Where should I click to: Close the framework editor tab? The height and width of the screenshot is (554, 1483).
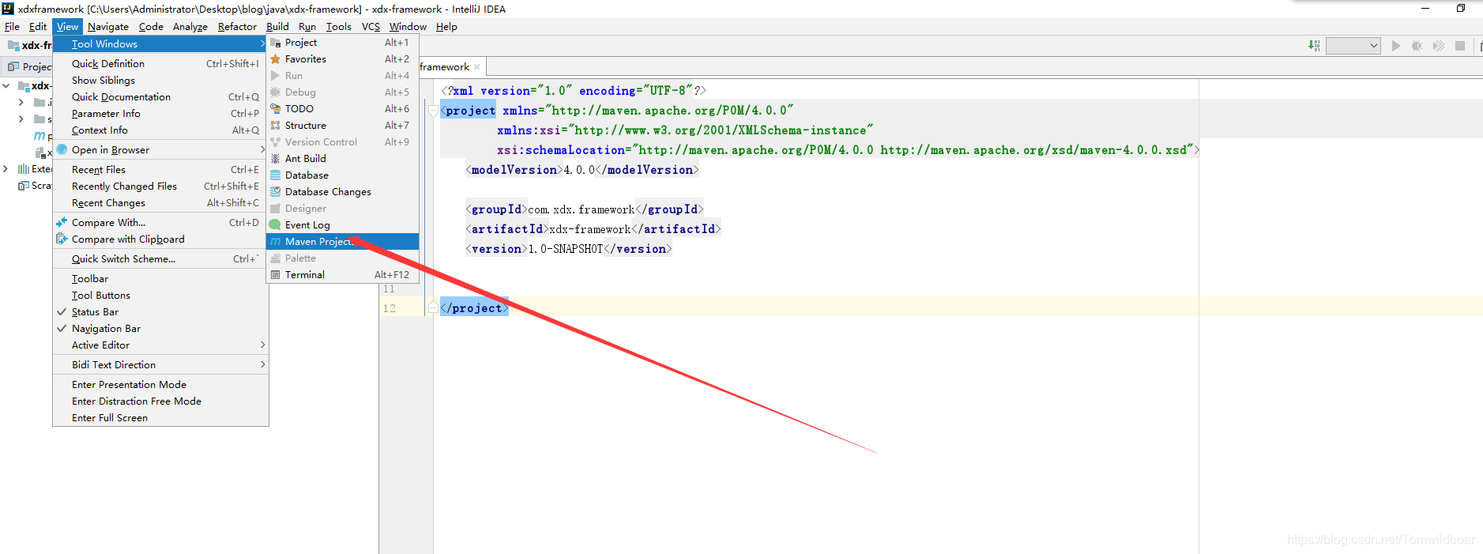[x=477, y=67]
